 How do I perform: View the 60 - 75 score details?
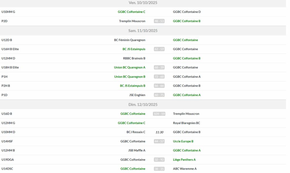(159, 95)
